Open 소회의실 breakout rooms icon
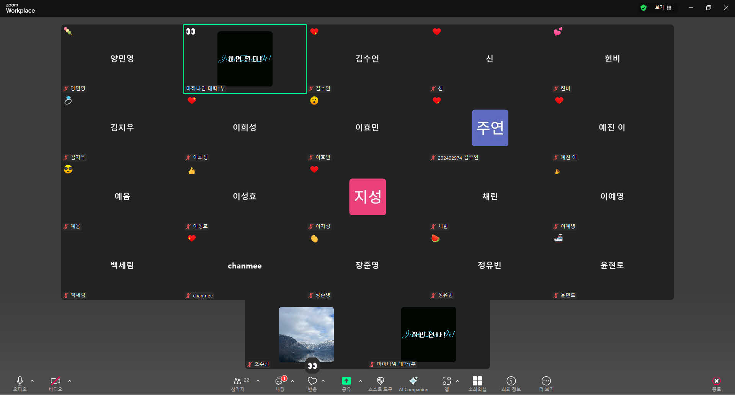 [x=477, y=381]
